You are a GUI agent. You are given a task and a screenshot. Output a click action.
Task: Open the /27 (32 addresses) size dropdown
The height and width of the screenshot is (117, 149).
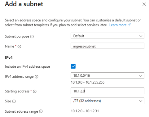tap(107, 101)
